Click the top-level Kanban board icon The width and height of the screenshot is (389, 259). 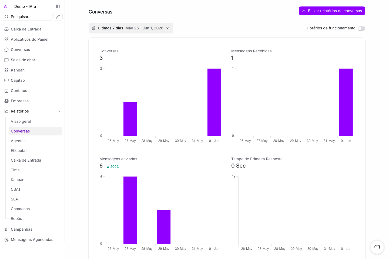(6, 70)
